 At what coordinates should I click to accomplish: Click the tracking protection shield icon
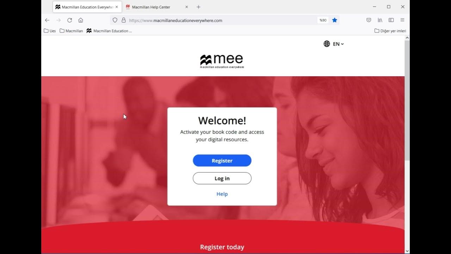click(x=115, y=20)
